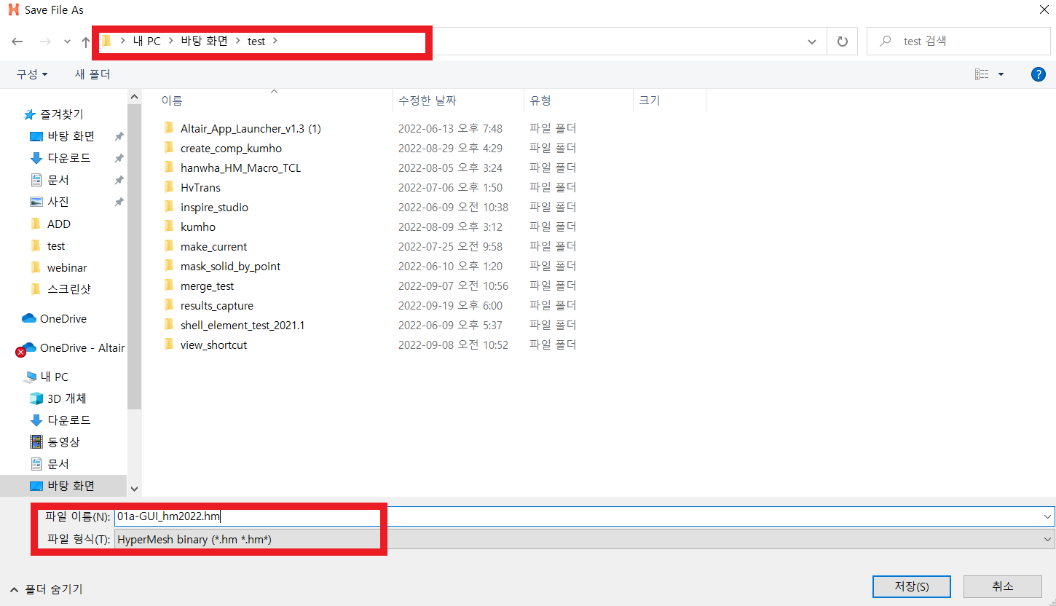Viewport: 1056px width, 606px height.
Task: Select the HvTrans folder icon
Action: coord(169,187)
